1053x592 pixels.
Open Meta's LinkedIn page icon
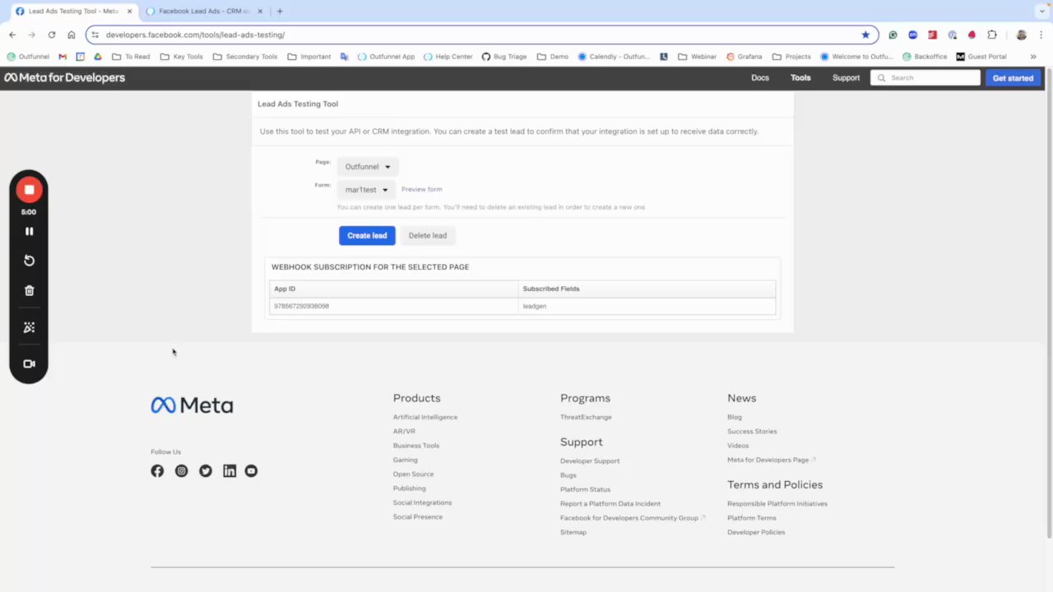pyautogui.click(x=230, y=471)
